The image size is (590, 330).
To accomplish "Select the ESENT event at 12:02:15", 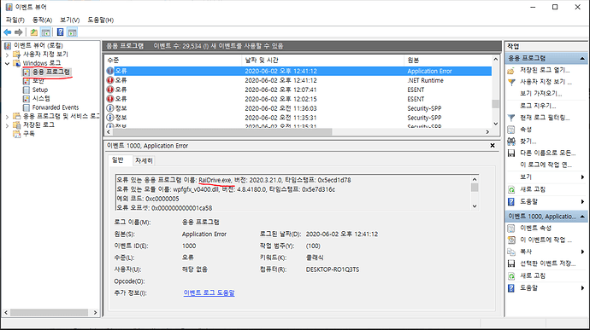I will pyautogui.click(x=298, y=99).
